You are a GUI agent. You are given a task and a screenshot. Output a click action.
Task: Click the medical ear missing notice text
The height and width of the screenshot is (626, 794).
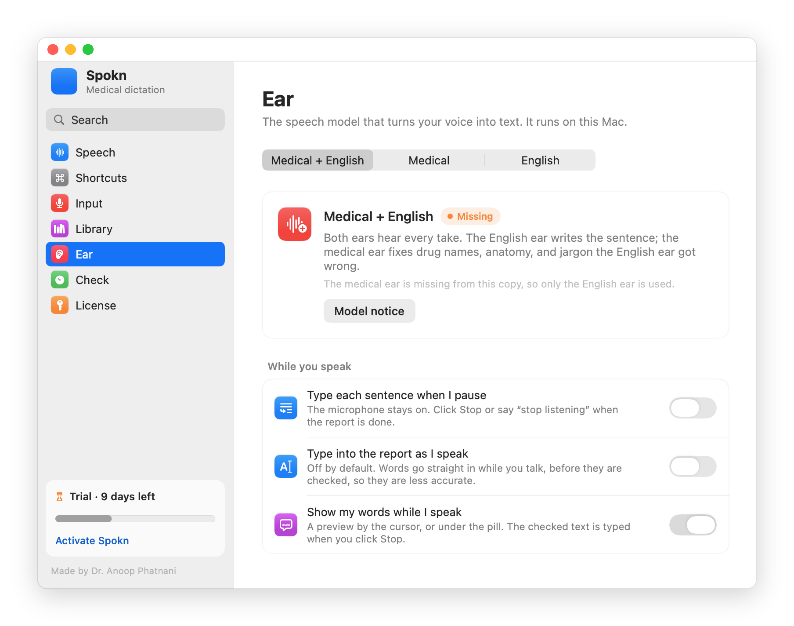pos(499,284)
